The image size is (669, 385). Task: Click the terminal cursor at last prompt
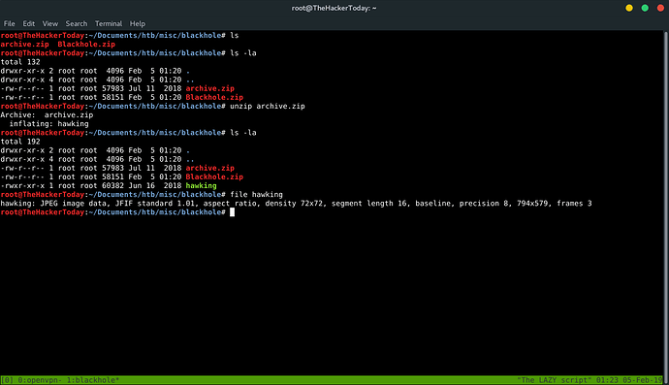[x=232, y=212]
